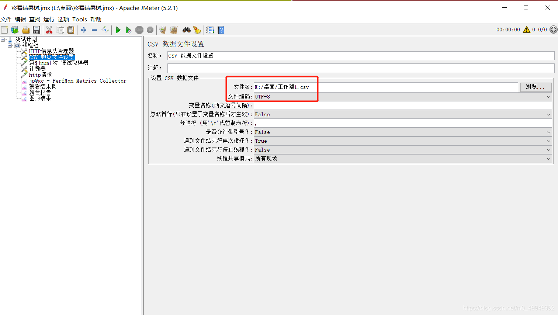
Task: Select 察看结果树 tree node
Action: [x=43, y=86]
